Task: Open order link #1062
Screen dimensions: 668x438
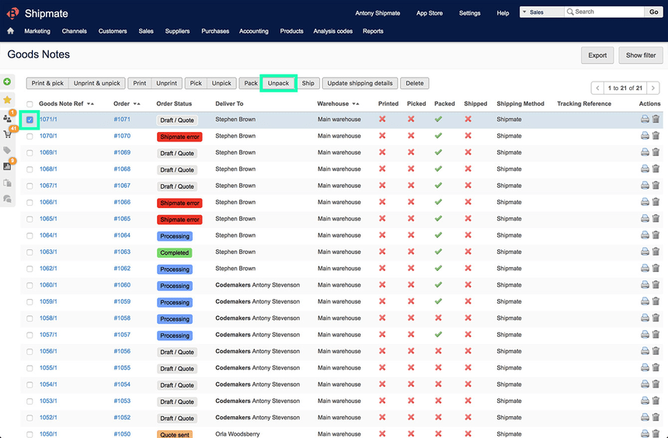Action: pyautogui.click(x=122, y=269)
